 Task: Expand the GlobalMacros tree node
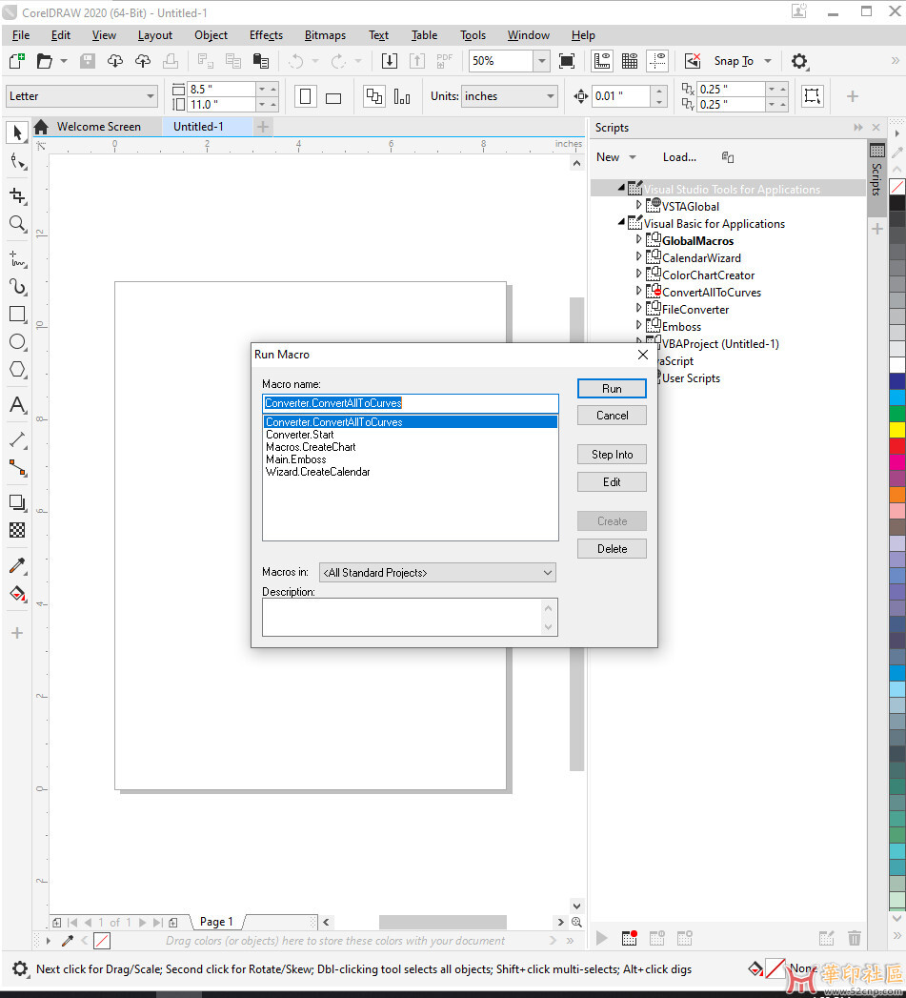click(x=639, y=240)
